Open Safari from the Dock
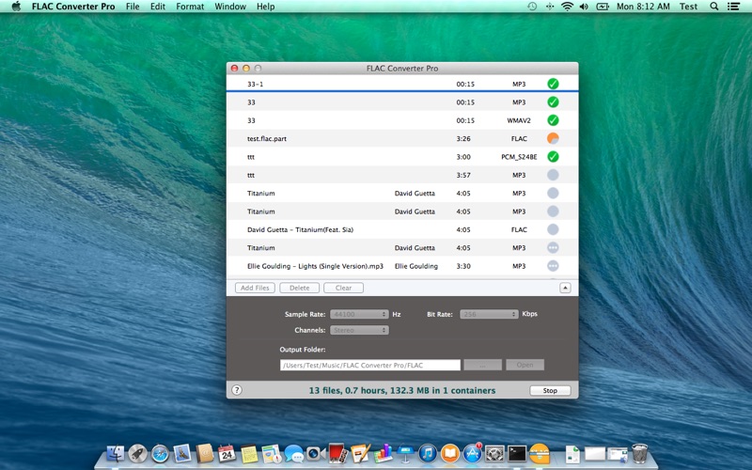Screen dimensions: 752x470 point(160,453)
